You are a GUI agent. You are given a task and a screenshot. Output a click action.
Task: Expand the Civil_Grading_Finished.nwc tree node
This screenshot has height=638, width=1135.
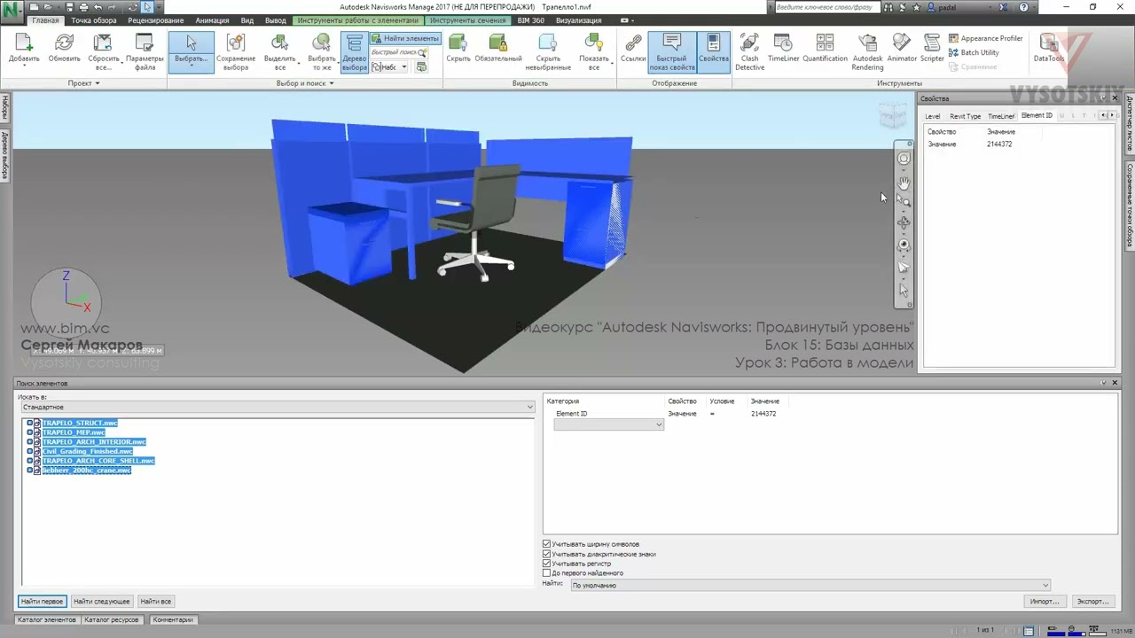coord(29,451)
